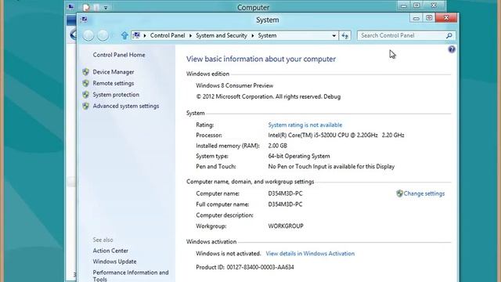Screen dimensions: 501x282
Task: Click the Back navigation arrow in System window
Action: click(88, 35)
